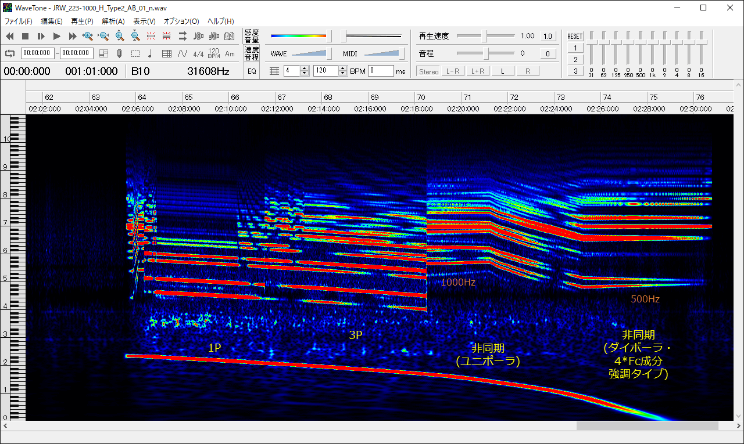This screenshot has width=744, height=444.
Task: Switch to the EQ tab
Action: tap(252, 71)
